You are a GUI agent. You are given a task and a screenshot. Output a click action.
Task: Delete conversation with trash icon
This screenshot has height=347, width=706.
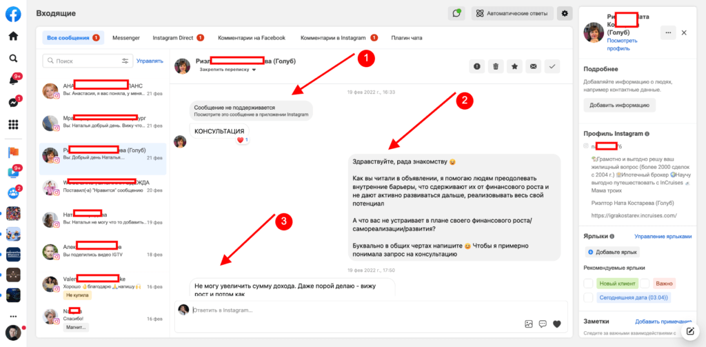click(x=496, y=67)
